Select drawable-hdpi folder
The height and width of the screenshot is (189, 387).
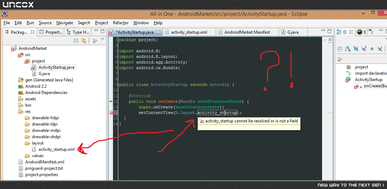tap(45, 118)
